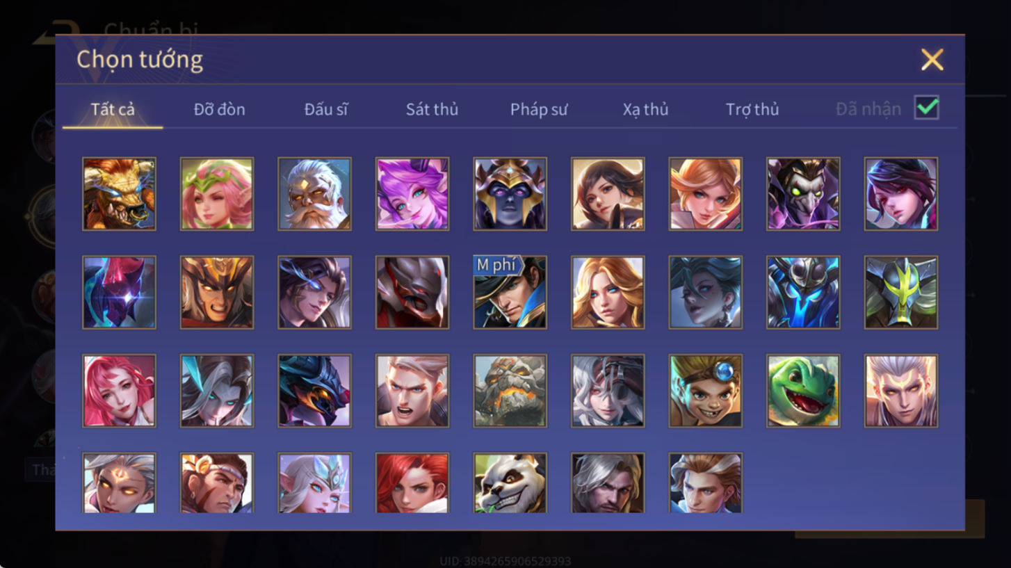Screen dimensions: 1011x568
Task: View the Đấu sĩ tab
Action: 326,109
